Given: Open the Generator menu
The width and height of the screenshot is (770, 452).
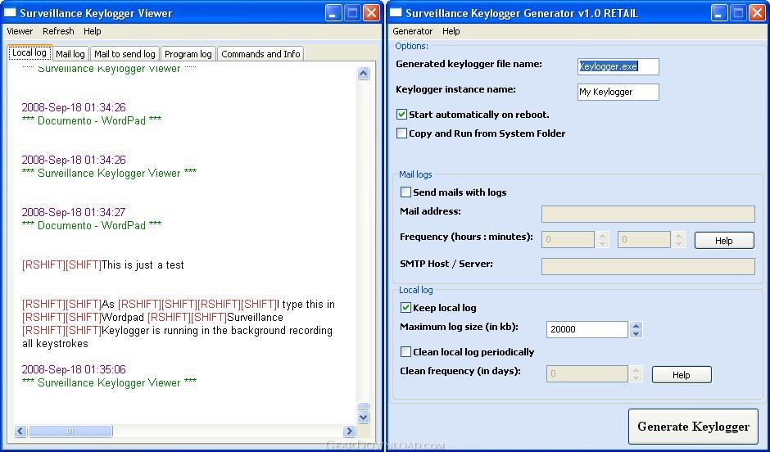Looking at the screenshot, I should 413,31.
